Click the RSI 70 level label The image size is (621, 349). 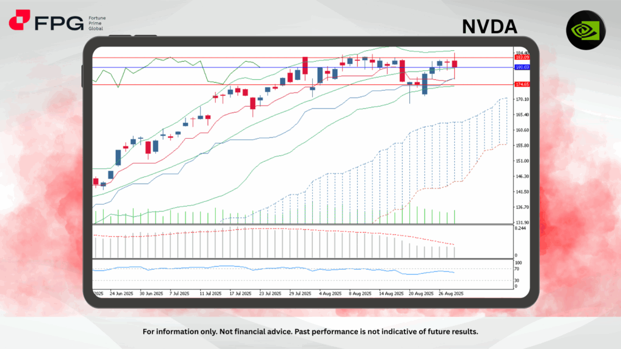click(x=517, y=268)
